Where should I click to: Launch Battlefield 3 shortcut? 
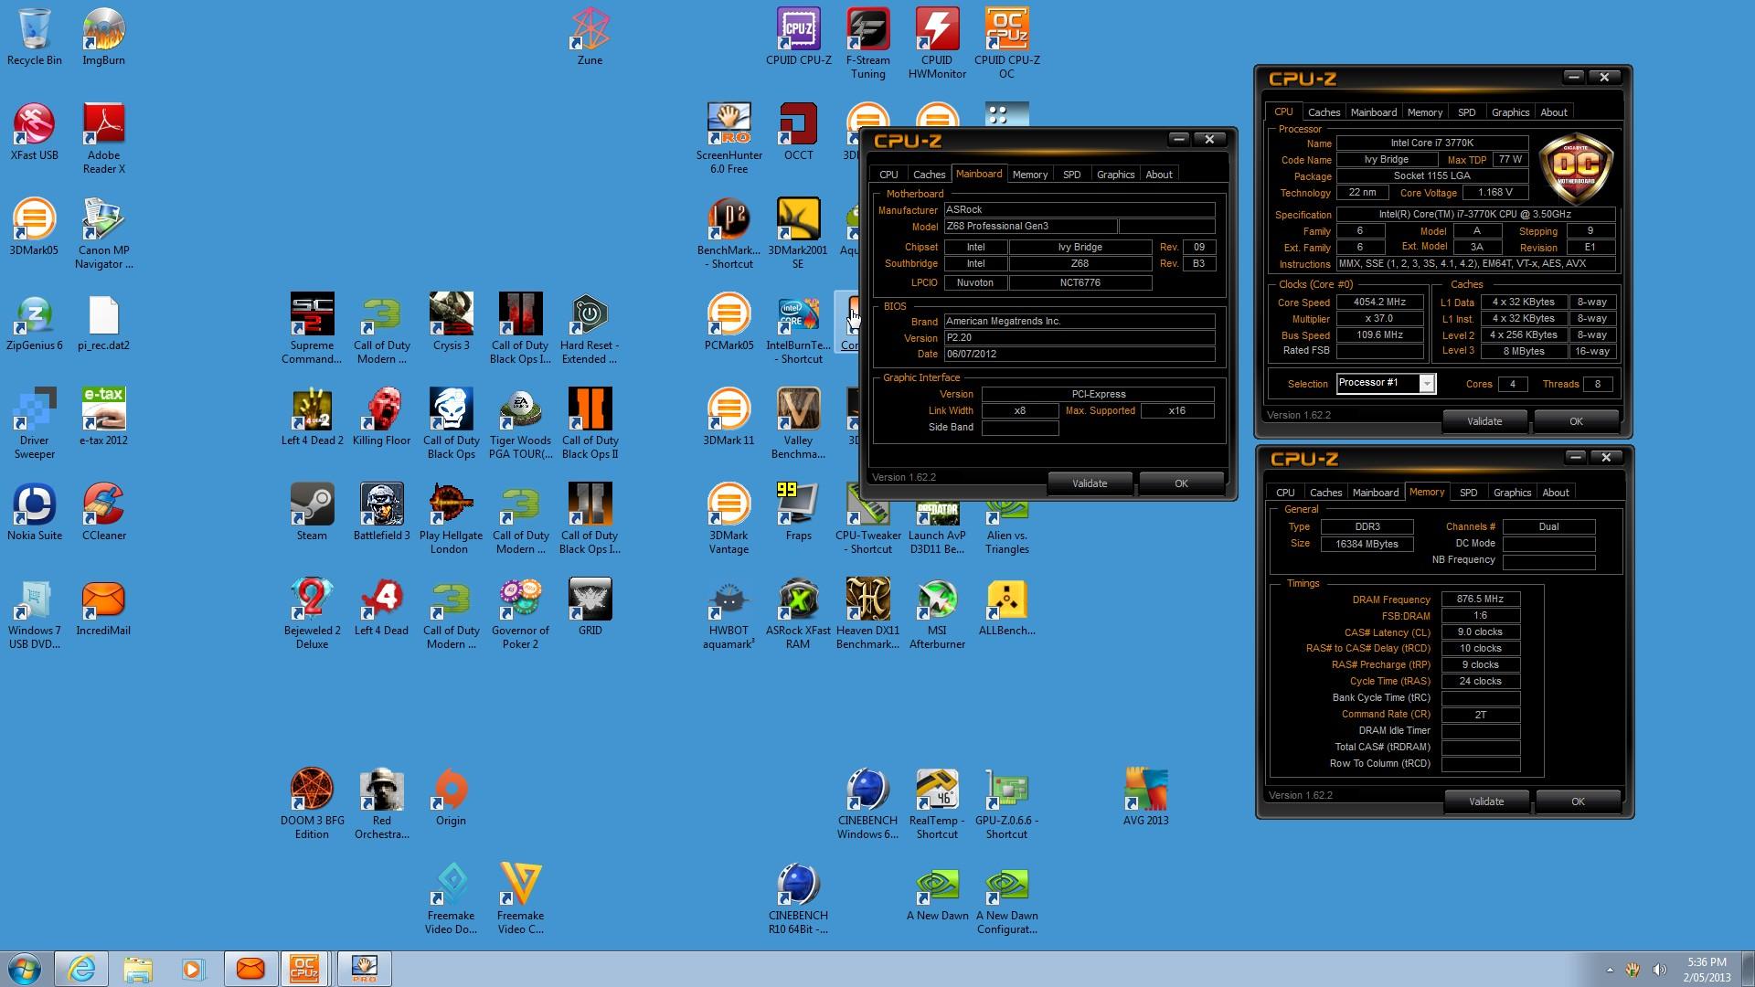382,512
